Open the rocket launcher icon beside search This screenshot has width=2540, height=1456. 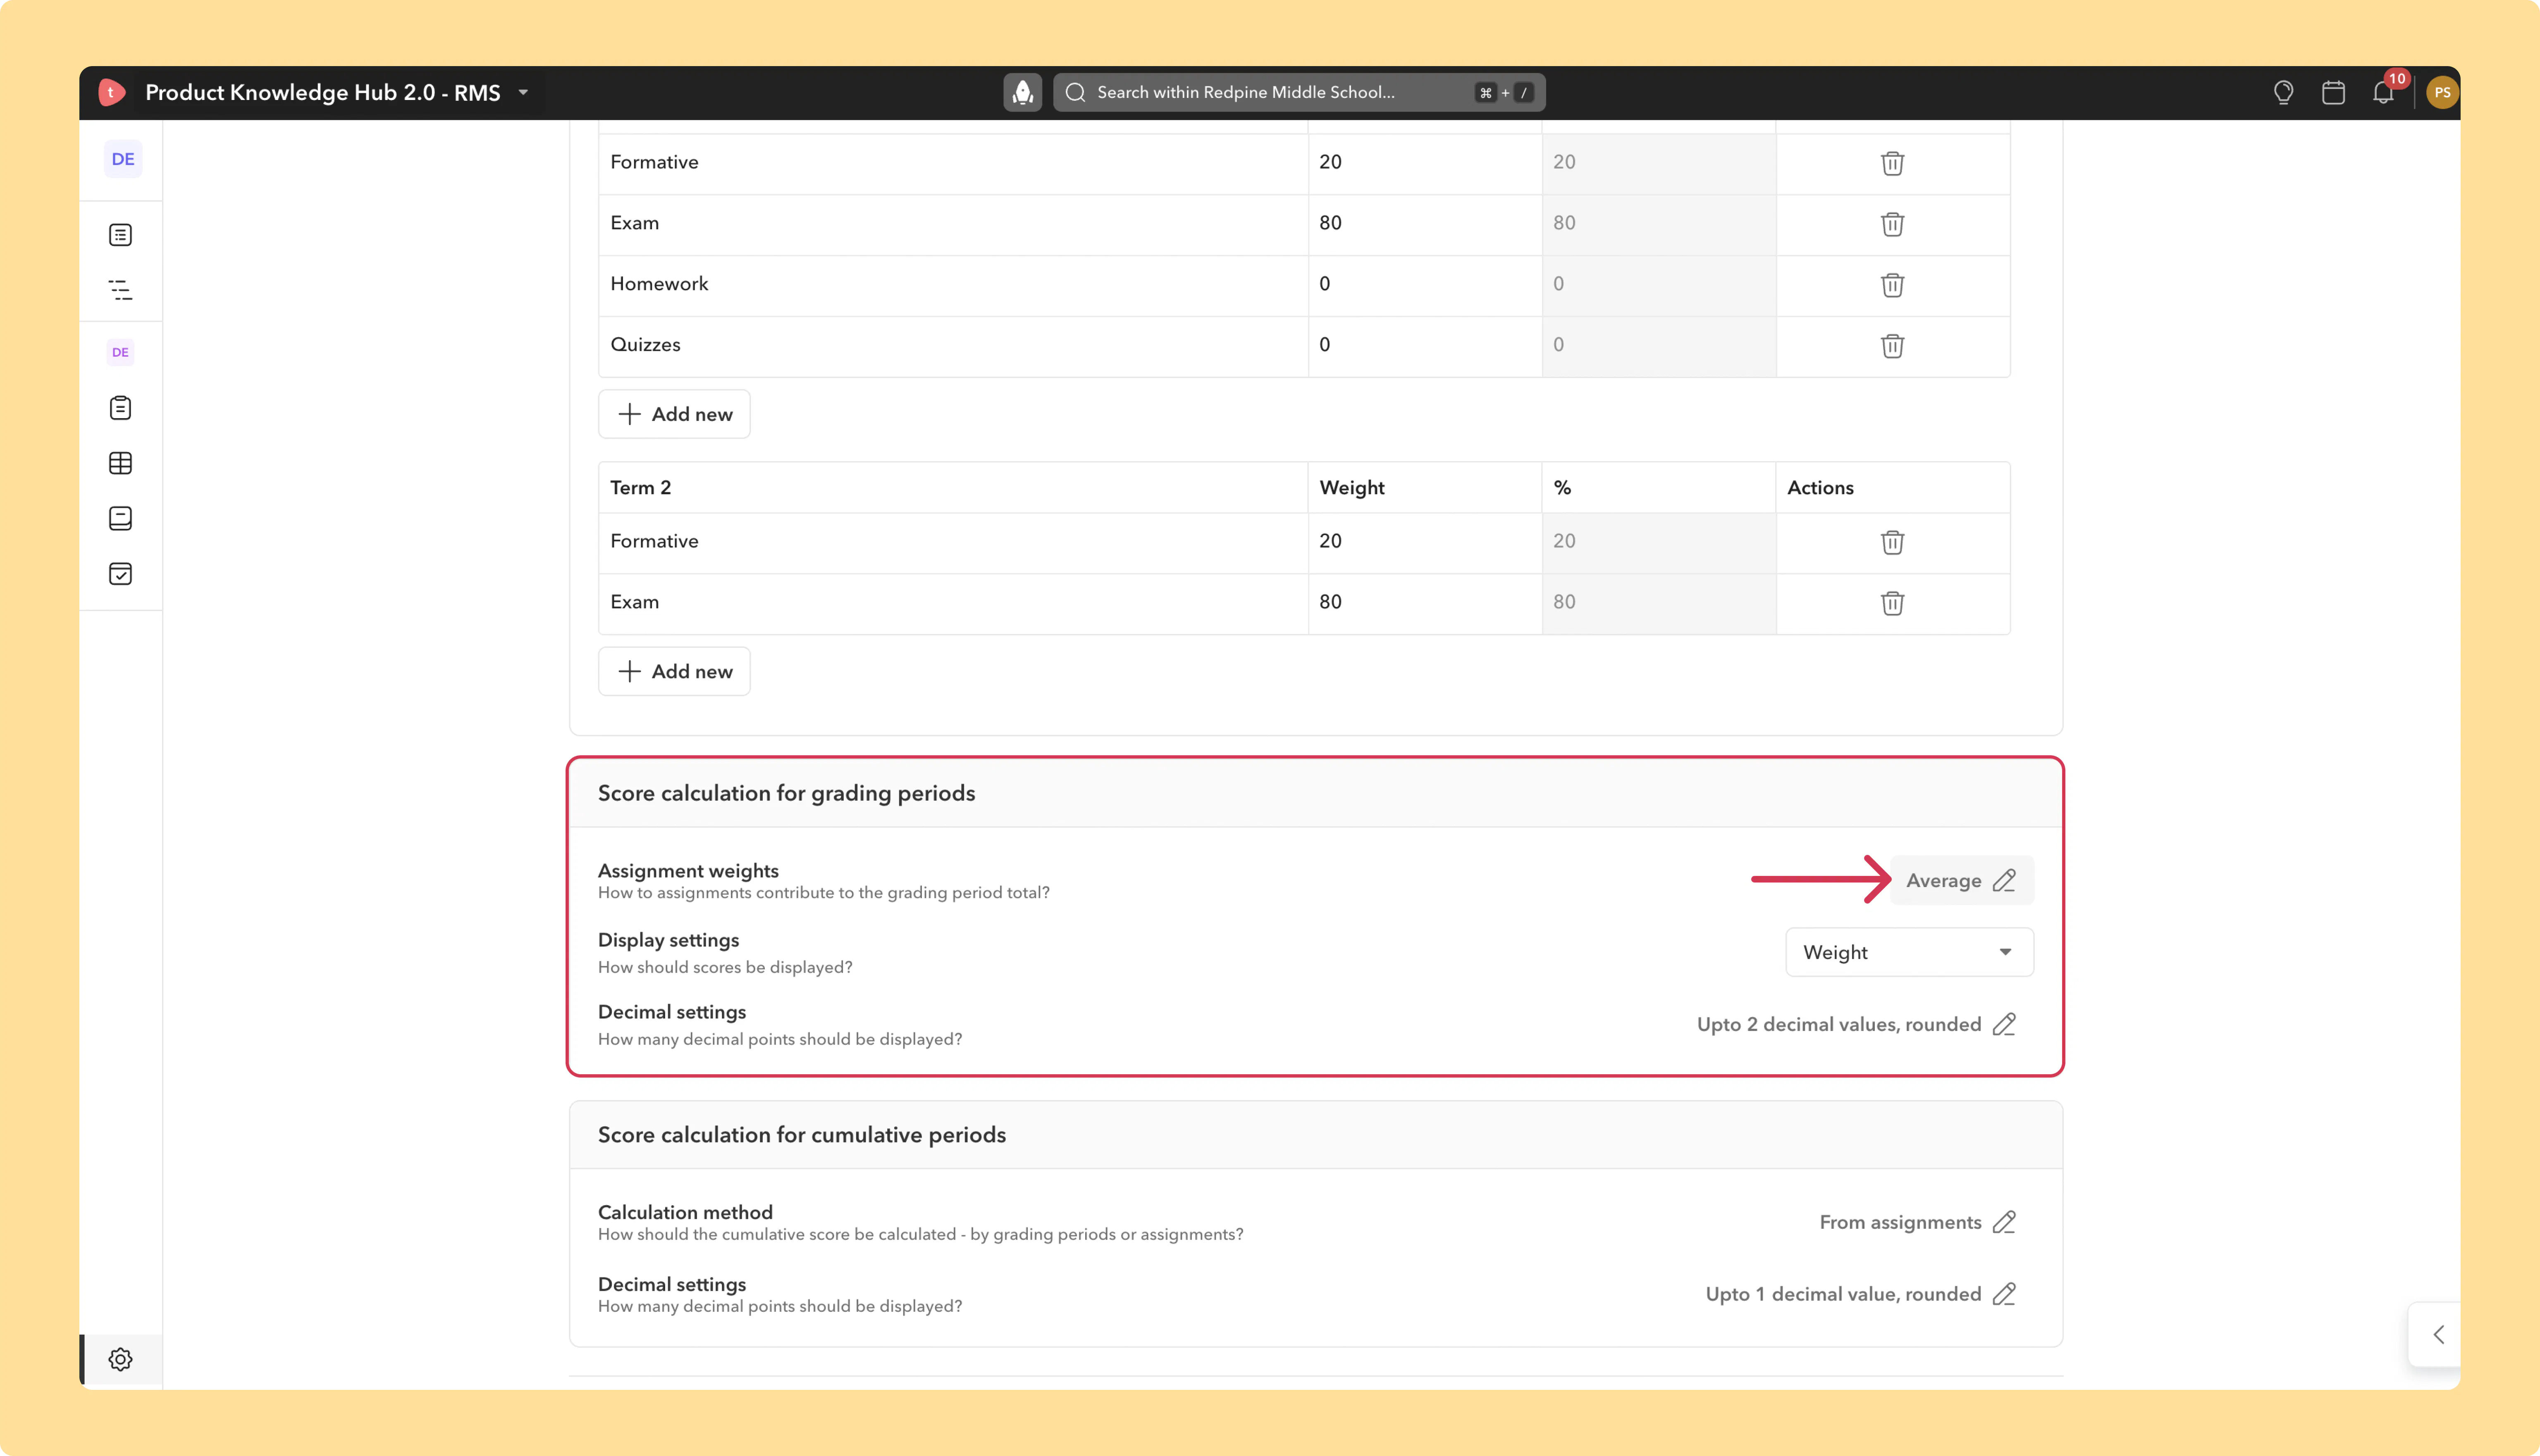(x=1022, y=92)
